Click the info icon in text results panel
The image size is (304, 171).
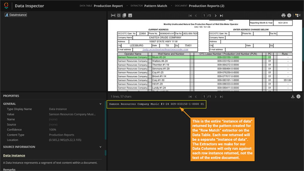click(x=299, y=96)
